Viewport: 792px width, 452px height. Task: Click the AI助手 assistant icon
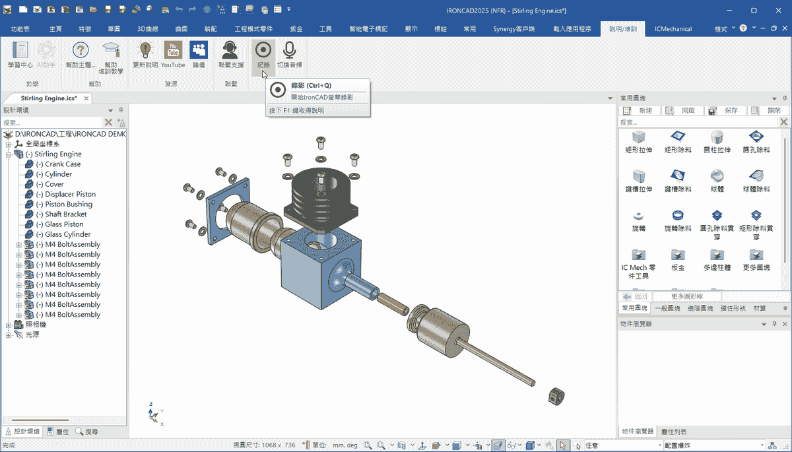(x=46, y=49)
